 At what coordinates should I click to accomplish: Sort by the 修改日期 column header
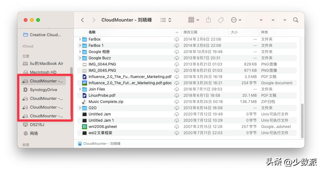190,32
